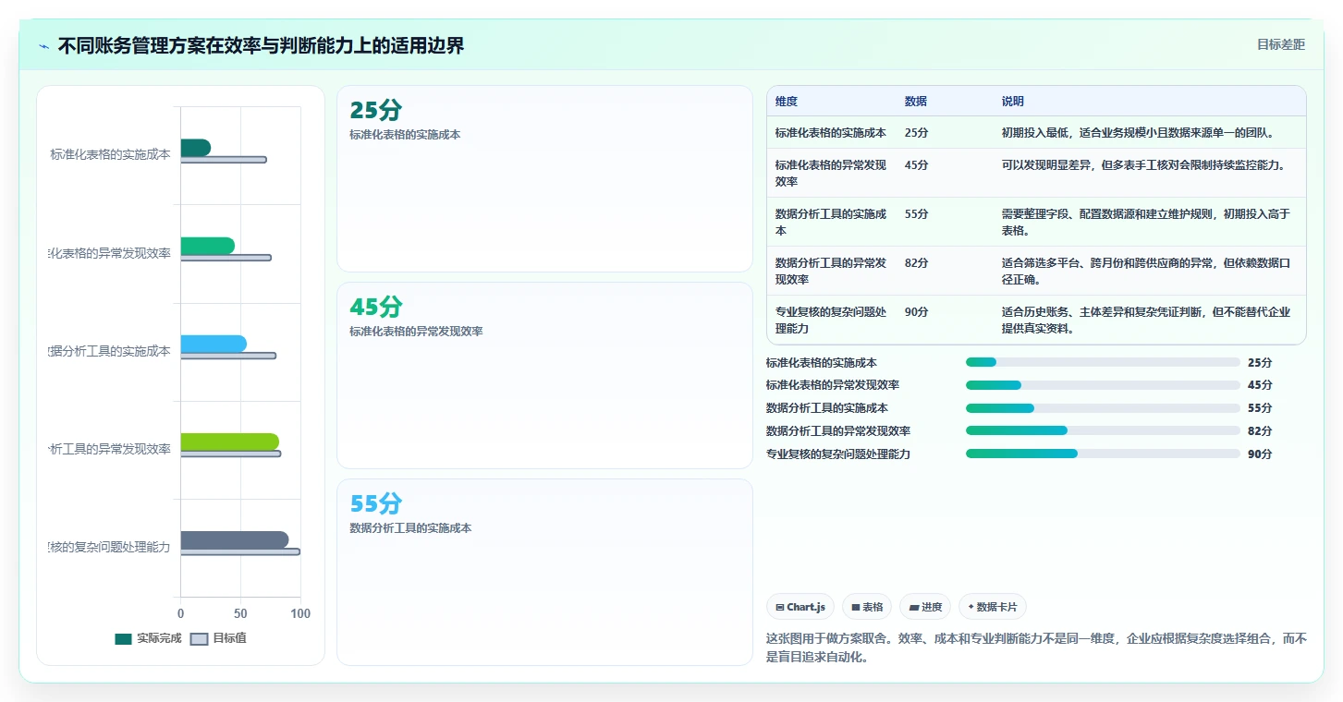Click the lime green chart bar
The width and height of the screenshot is (1343, 702).
click(229, 442)
